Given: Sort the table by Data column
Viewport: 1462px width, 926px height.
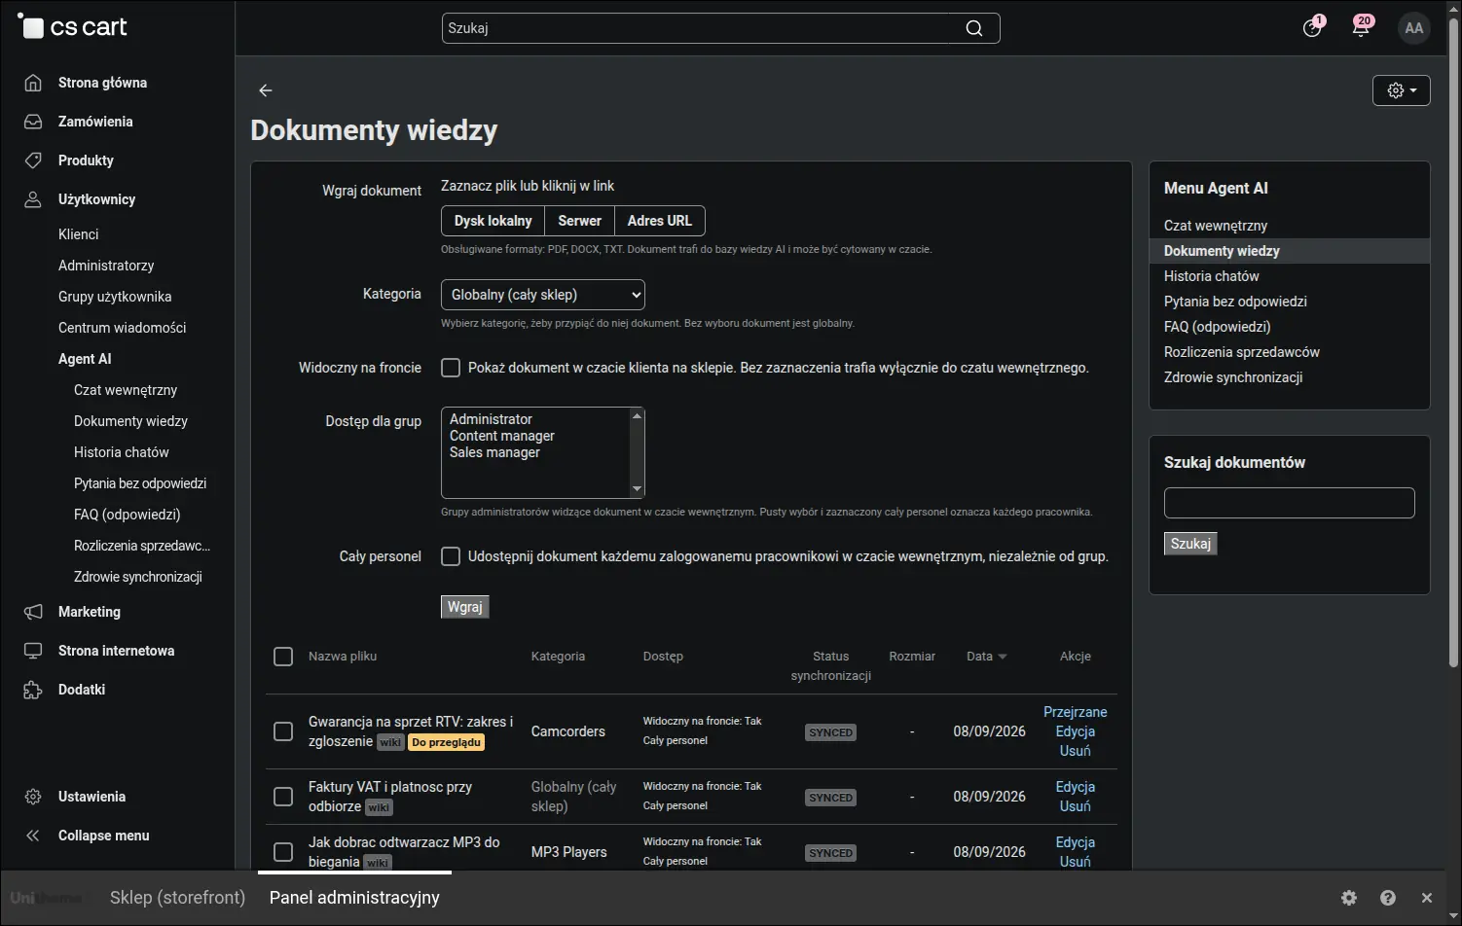Looking at the screenshot, I should point(987,657).
